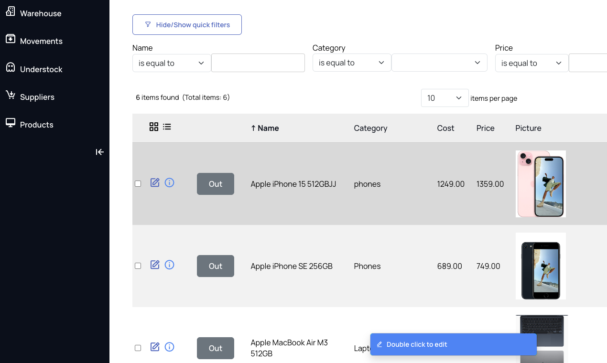The image size is (607, 363).
Task: Open info icon for Apple iPhone 15 512GBJJ
Action: 169,182
